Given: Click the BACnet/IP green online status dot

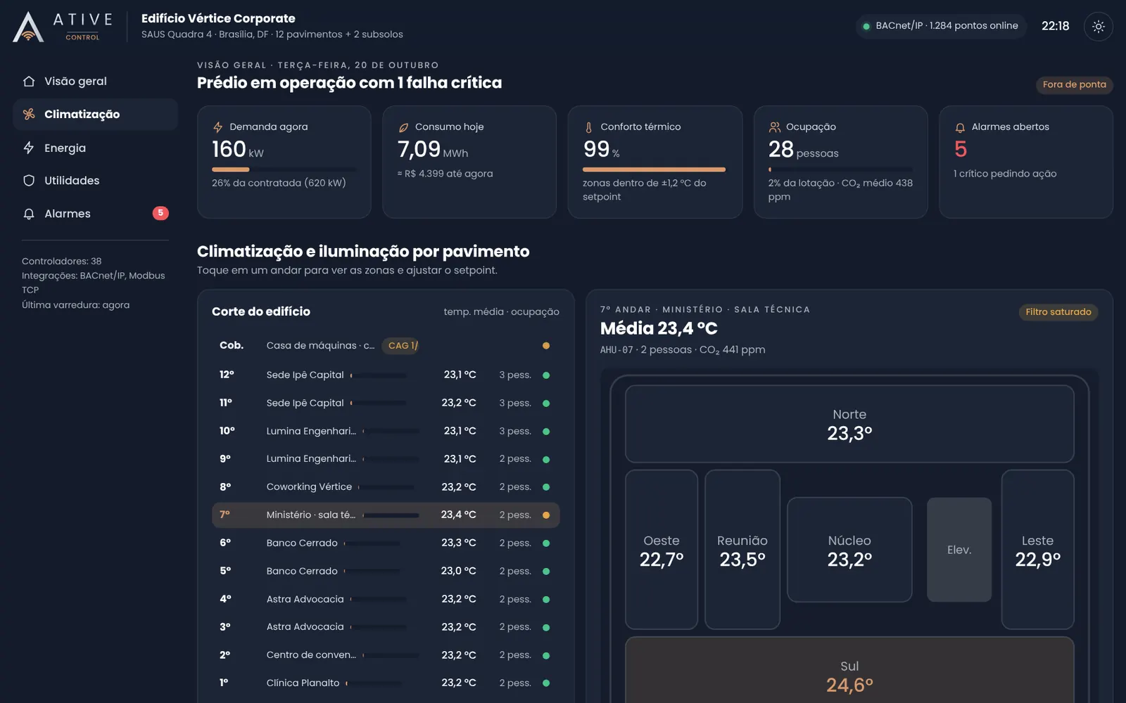Looking at the screenshot, I should point(866,26).
